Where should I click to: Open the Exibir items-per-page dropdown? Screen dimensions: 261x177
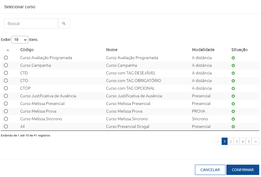tap(20, 40)
